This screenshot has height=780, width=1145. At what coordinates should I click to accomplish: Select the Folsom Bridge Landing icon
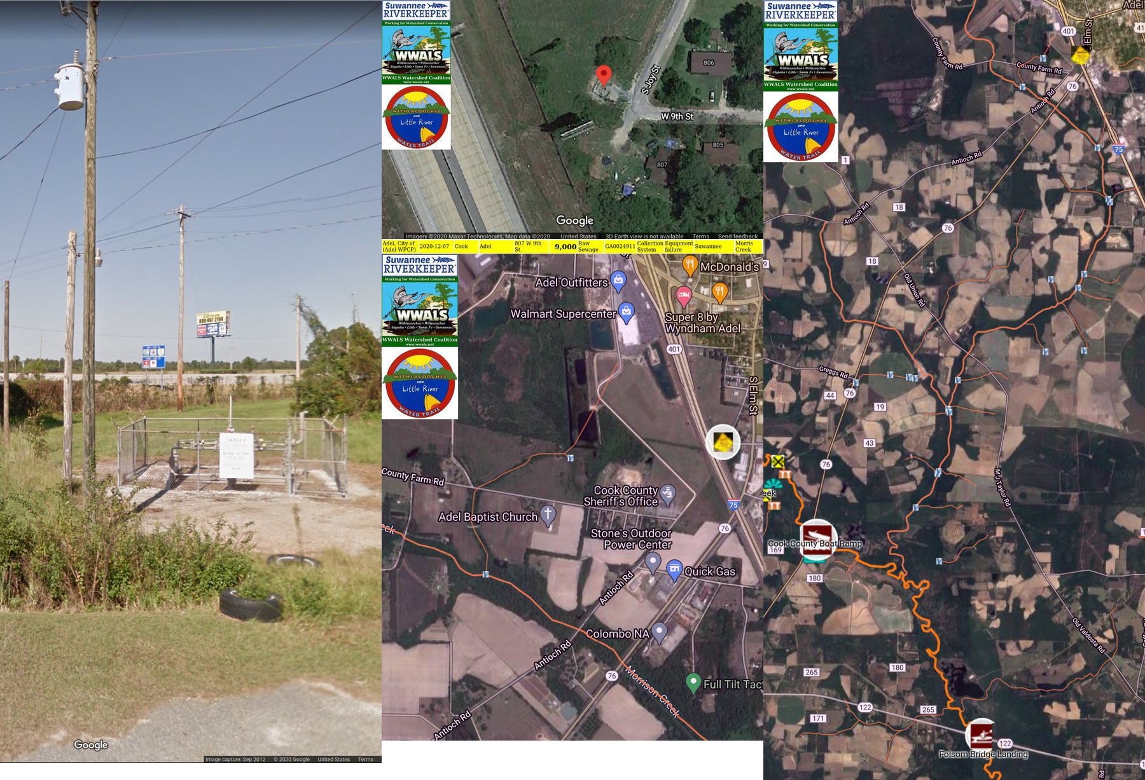pyautogui.click(x=982, y=736)
